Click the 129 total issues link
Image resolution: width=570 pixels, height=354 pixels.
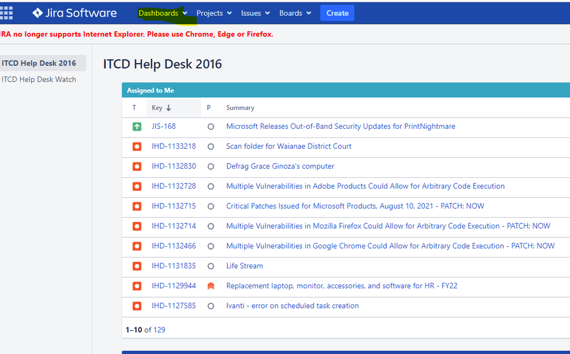pos(159,329)
